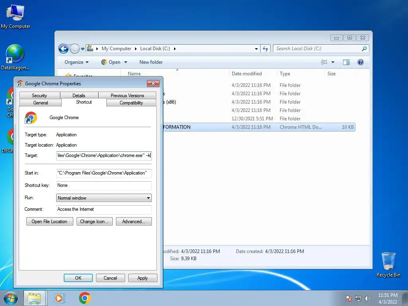Click Action Center flag tray icon

(x=348, y=298)
